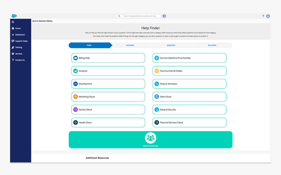The image size is (281, 175).
Task: Choose the Health Cloud topic
Action: pyautogui.click(x=108, y=123)
